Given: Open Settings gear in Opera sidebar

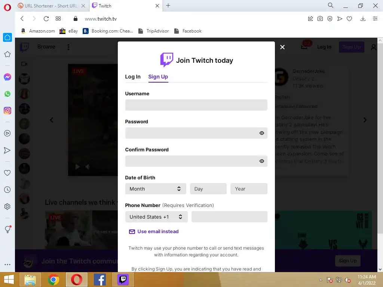Looking at the screenshot, I should point(7,206).
